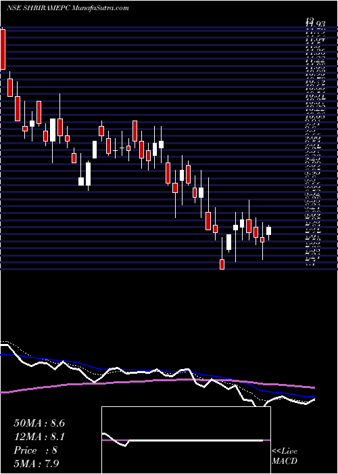Viewport: 338px width, 474px height.
Task: Click the 50MA : 8.6 label
Action: click(39, 423)
